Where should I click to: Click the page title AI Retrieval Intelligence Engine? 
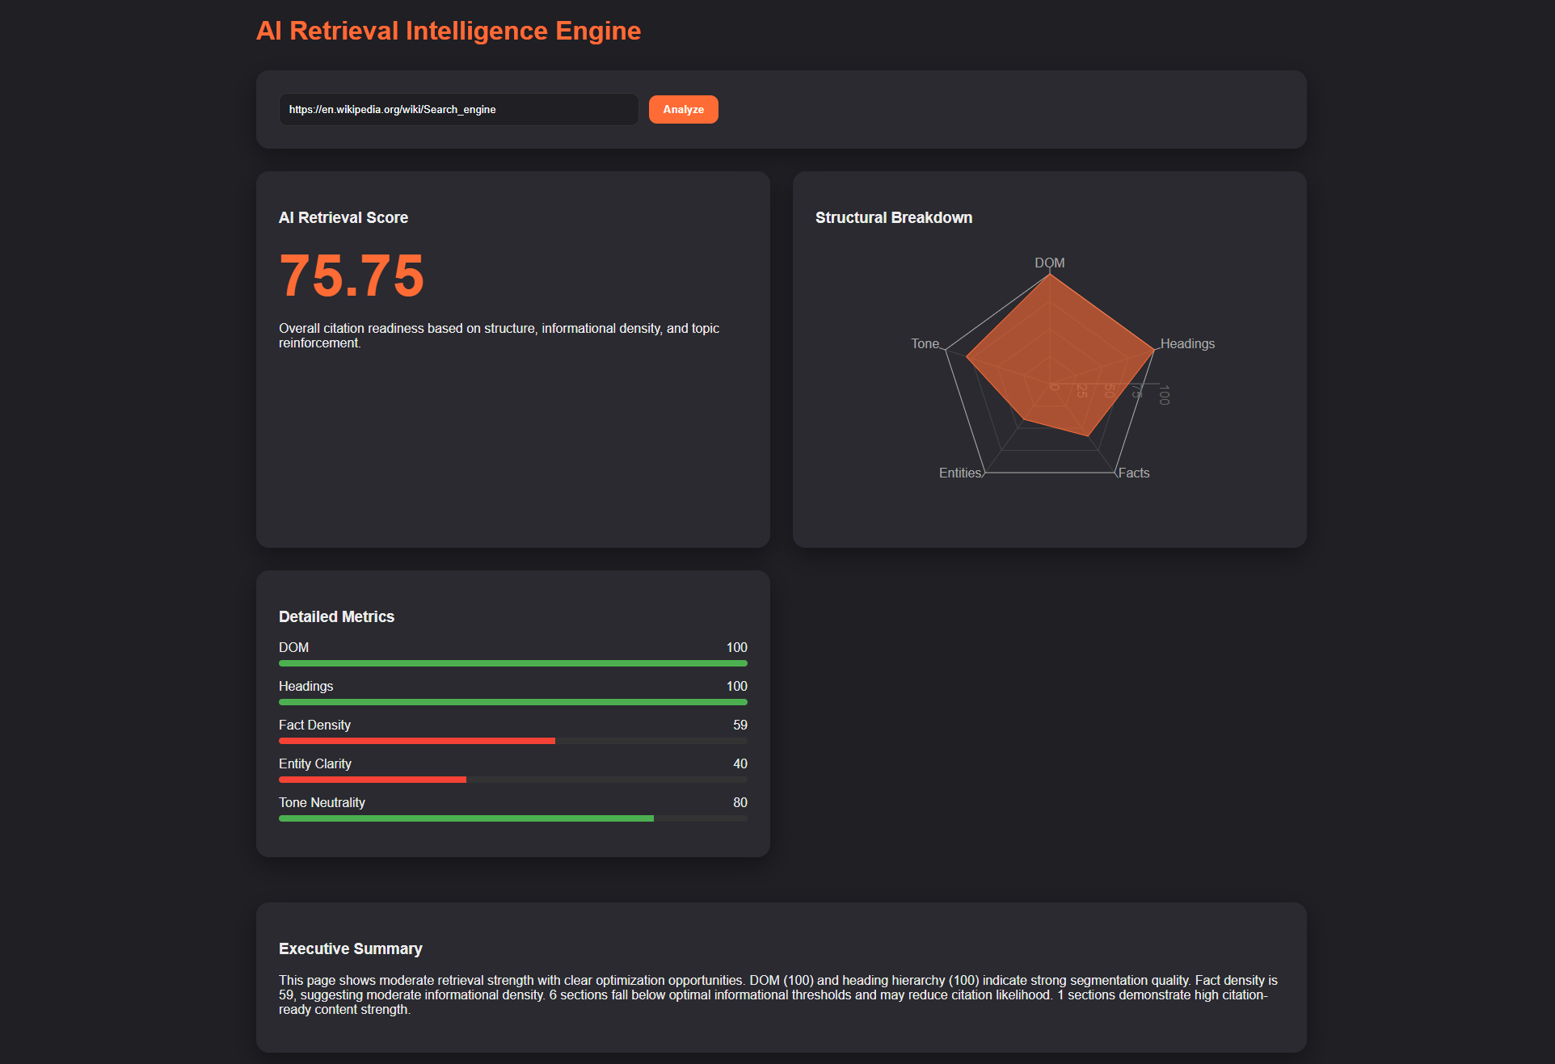[x=449, y=31]
